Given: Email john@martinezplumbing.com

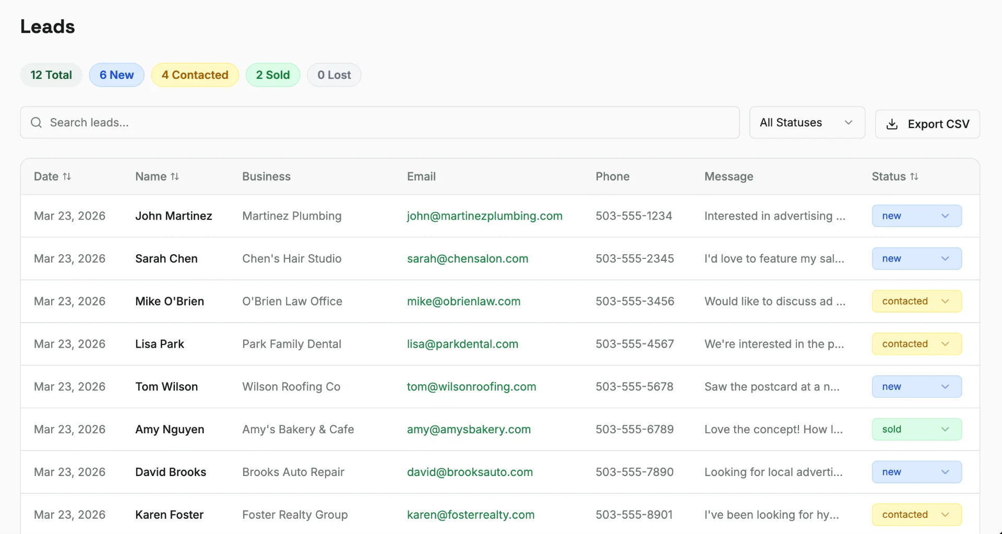Looking at the screenshot, I should point(484,216).
